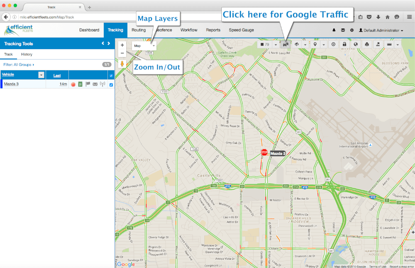
Task: Click the flag icon for Mazda 3
Action: (x=88, y=84)
